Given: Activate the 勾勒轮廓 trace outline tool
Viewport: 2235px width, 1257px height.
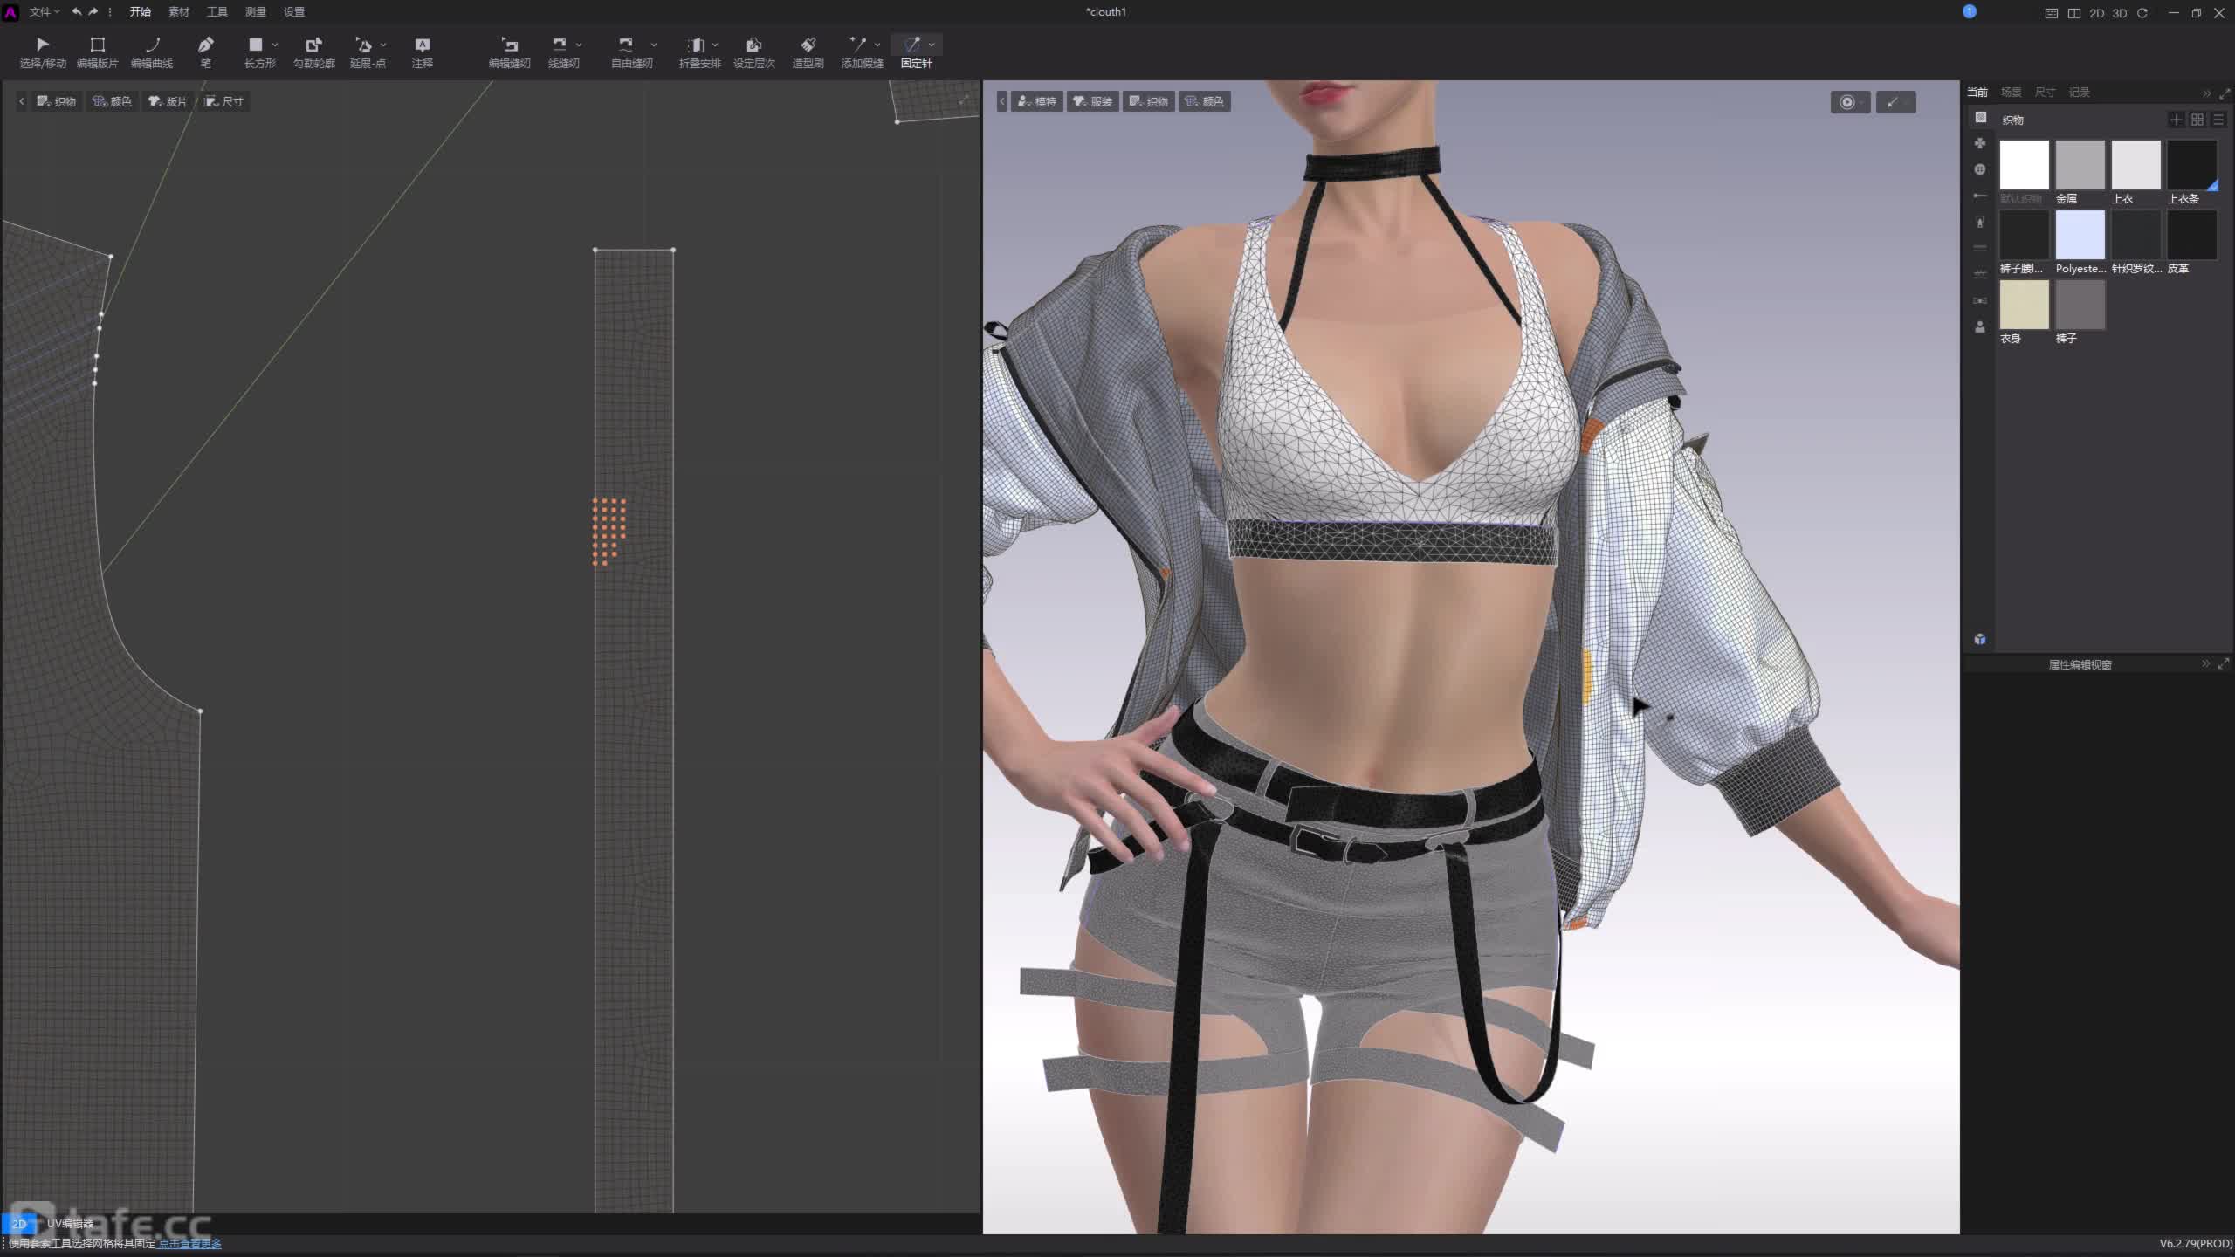Looking at the screenshot, I should click(314, 52).
